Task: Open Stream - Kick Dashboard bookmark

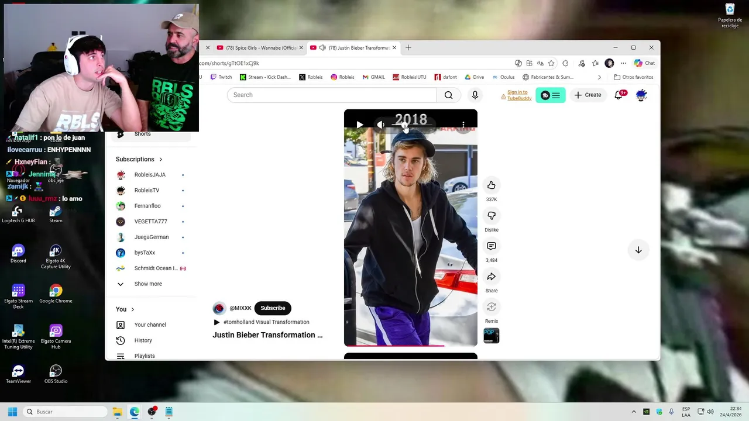Action: (264, 77)
